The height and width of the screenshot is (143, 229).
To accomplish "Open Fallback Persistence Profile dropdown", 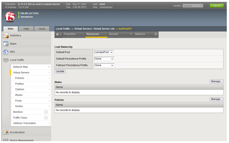I will tap(104, 65).
